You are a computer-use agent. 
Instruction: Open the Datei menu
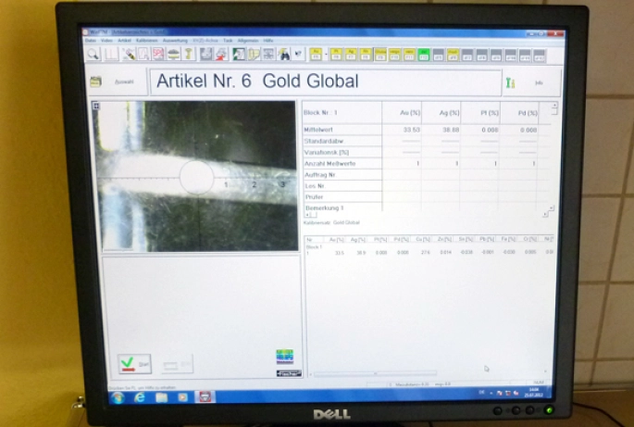(90, 41)
